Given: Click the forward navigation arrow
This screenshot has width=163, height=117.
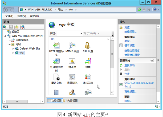Looking at the screenshot, I should 12,10.
